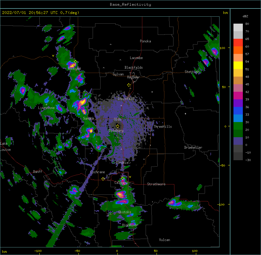The height and width of the screenshot is (255, 261).
Task: Click the Limestone label
Action: (46, 108)
